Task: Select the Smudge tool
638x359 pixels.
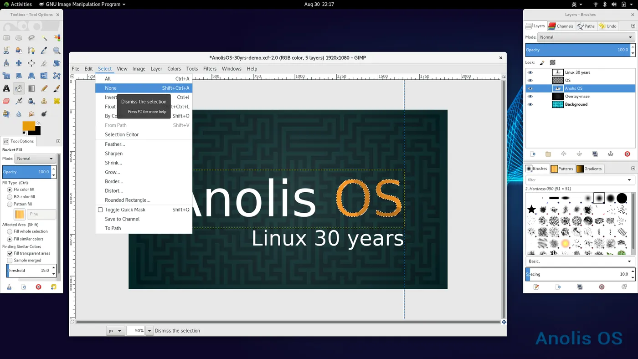Action: click(31, 113)
